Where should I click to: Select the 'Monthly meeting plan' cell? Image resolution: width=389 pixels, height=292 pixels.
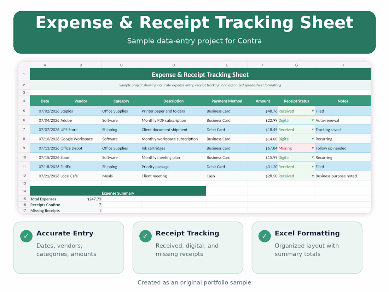[x=173, y=158]
